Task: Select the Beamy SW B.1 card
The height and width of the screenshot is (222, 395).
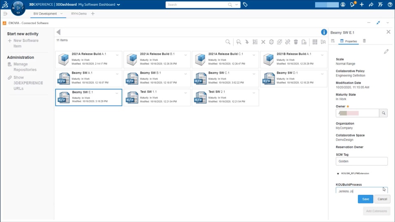Action: point(157,78)
